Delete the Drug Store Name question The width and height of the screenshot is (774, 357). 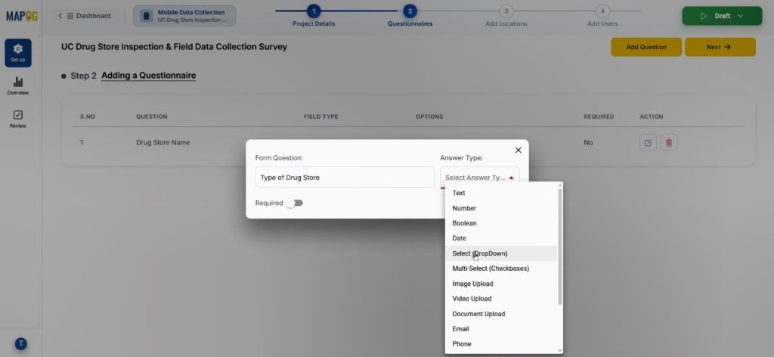point(669,143)
